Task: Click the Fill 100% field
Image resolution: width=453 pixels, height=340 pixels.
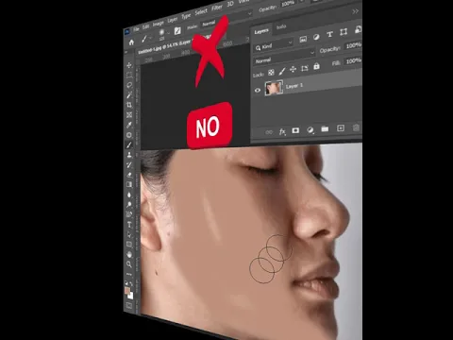Action: pyautogui.click(x=354, y=60)
